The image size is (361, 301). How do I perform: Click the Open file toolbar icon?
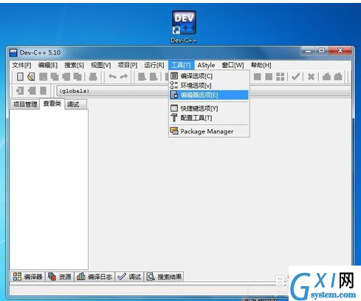tap(31, 77)
